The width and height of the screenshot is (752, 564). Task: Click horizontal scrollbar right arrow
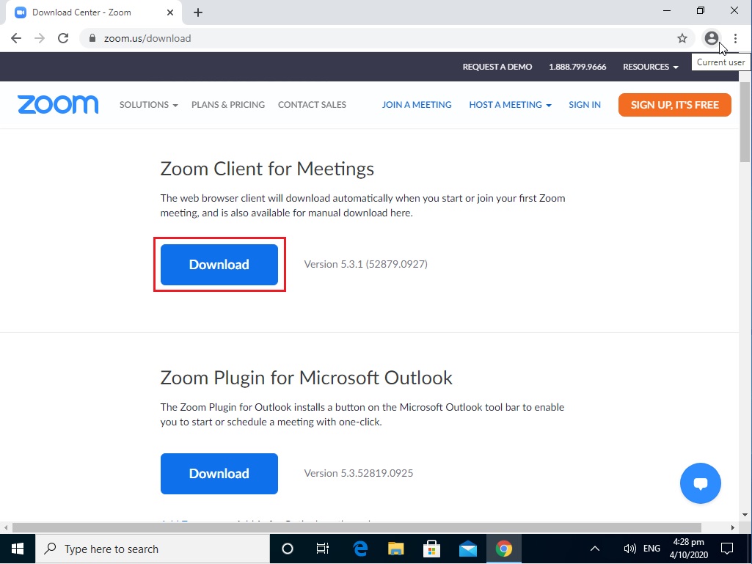(x=733, y=527)
